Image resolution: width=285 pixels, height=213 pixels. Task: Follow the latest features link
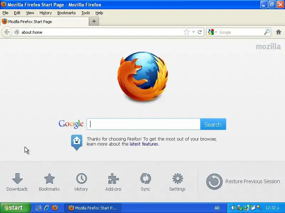[x=144, y=144]
